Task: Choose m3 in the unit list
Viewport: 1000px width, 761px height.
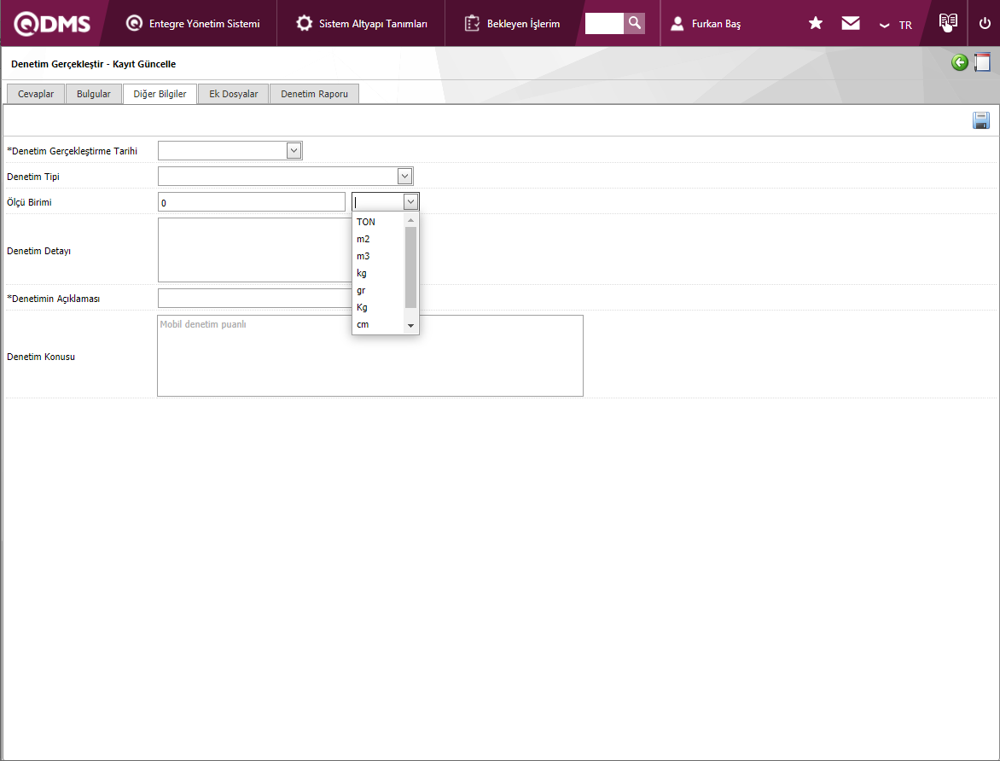Action: click(x=363, y=256)
